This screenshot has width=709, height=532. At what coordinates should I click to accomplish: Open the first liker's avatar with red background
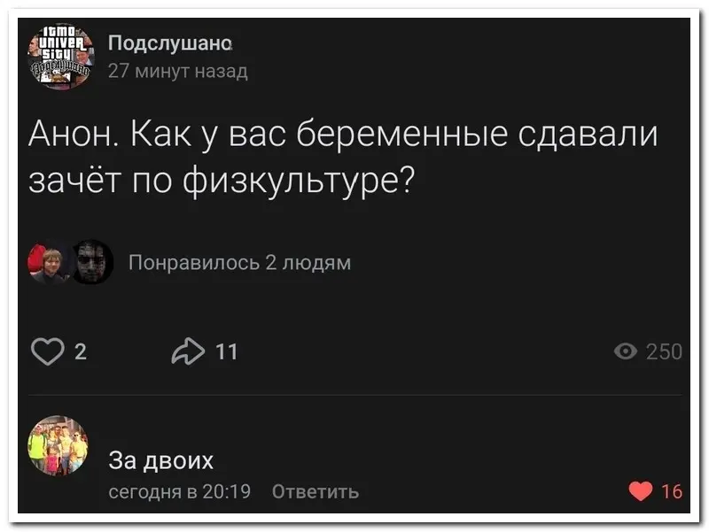pyautogui.click(x=50, y=262)
